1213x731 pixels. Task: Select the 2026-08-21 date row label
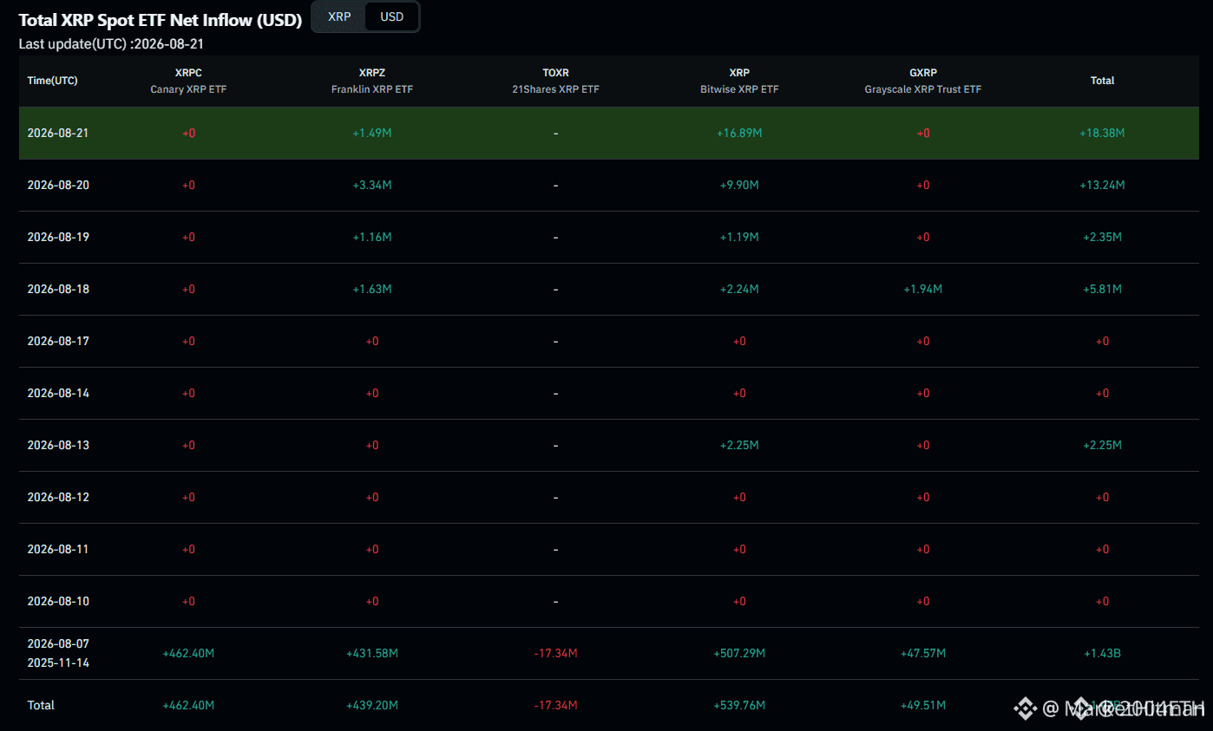pos(58,133)
